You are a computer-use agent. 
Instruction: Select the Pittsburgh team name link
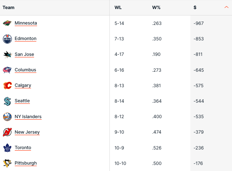(26, 163)
